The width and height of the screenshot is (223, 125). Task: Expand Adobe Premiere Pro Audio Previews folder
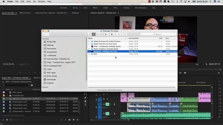[x=89, y=41]
